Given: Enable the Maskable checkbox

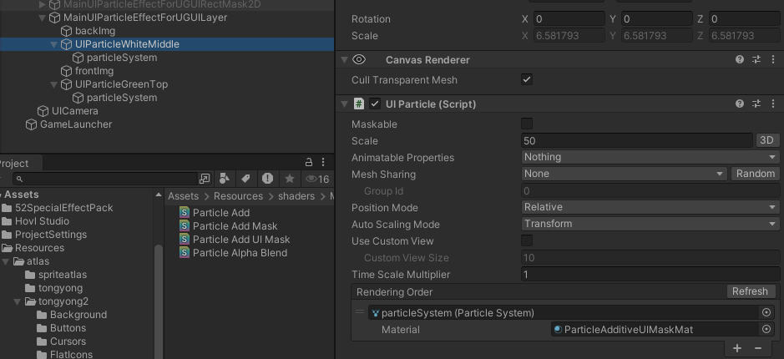Looking at the screenshot, I should pyautogui.click(x=527, y=124).
